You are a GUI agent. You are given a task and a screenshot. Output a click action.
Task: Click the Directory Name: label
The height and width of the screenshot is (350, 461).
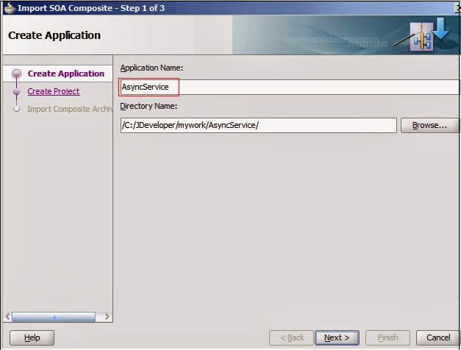pos(149,106)
